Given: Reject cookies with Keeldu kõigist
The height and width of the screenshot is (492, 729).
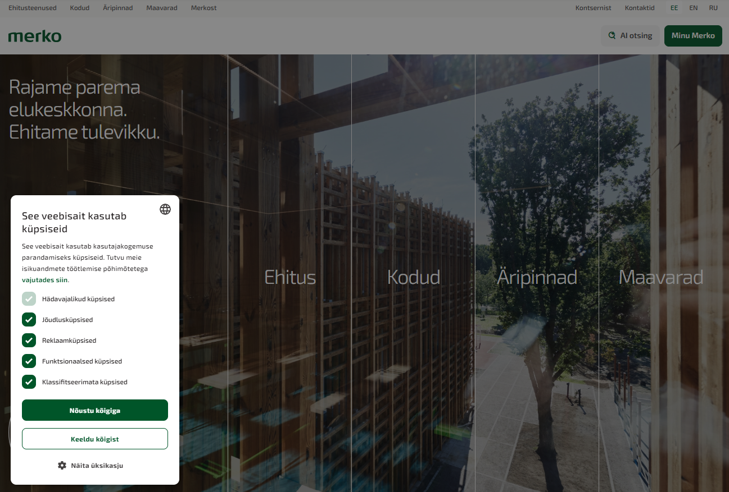Looking at the screenshot, I should coord(95,439).
